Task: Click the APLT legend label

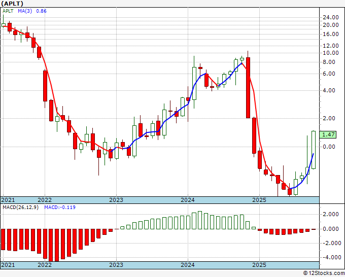Action: click(8, 11)
